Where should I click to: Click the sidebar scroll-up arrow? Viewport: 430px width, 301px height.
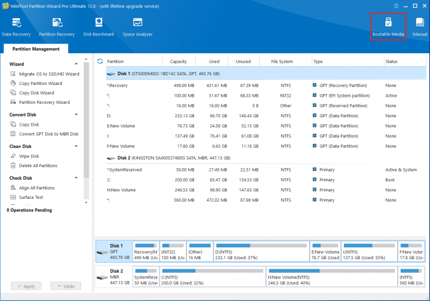86,59
